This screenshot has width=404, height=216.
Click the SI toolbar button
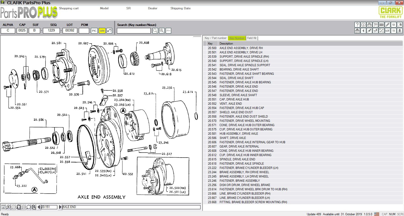click(x=394, y=25)
